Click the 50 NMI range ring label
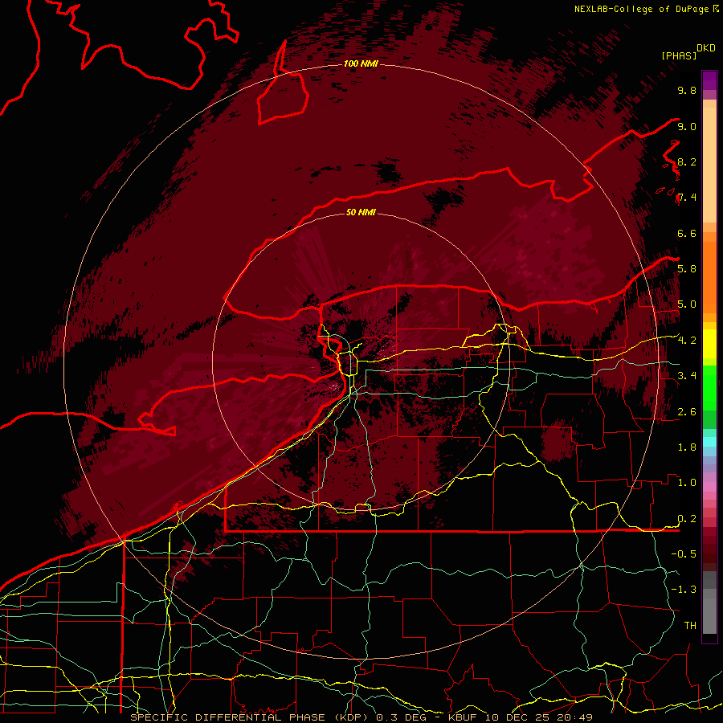 361,212
